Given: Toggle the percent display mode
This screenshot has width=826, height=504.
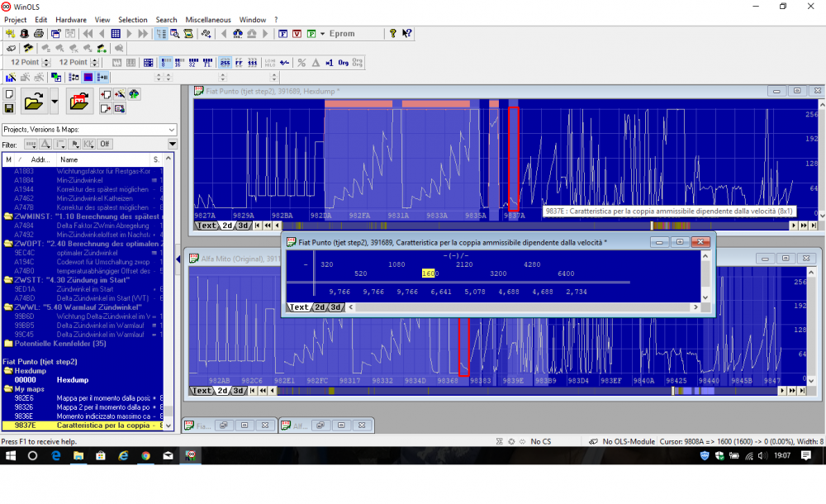Looking at the screenshot, I should (301, 63).
